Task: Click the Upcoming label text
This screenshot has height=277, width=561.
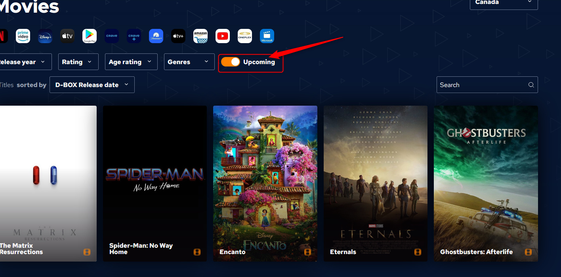Action: pos(259,62)
